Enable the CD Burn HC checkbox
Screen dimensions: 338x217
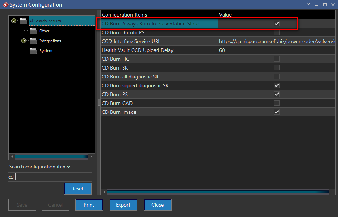point(277,59)
